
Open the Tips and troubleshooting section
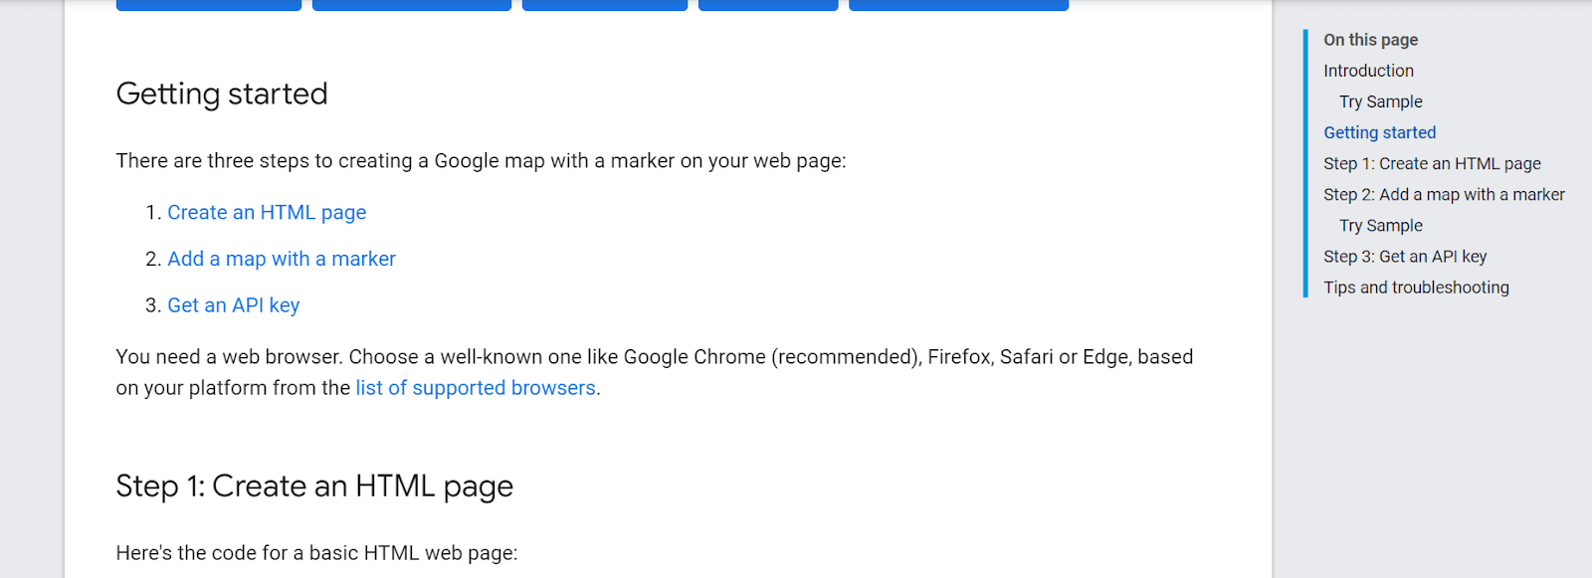tap(1416, 287)
